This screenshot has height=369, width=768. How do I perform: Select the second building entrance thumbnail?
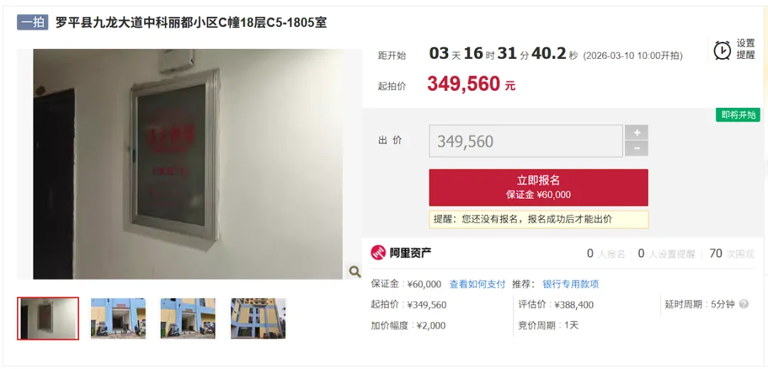(118, 318)
